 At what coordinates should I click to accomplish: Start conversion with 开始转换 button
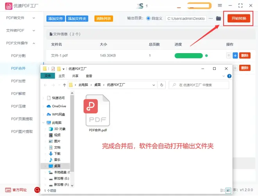(x=239, y=18)
